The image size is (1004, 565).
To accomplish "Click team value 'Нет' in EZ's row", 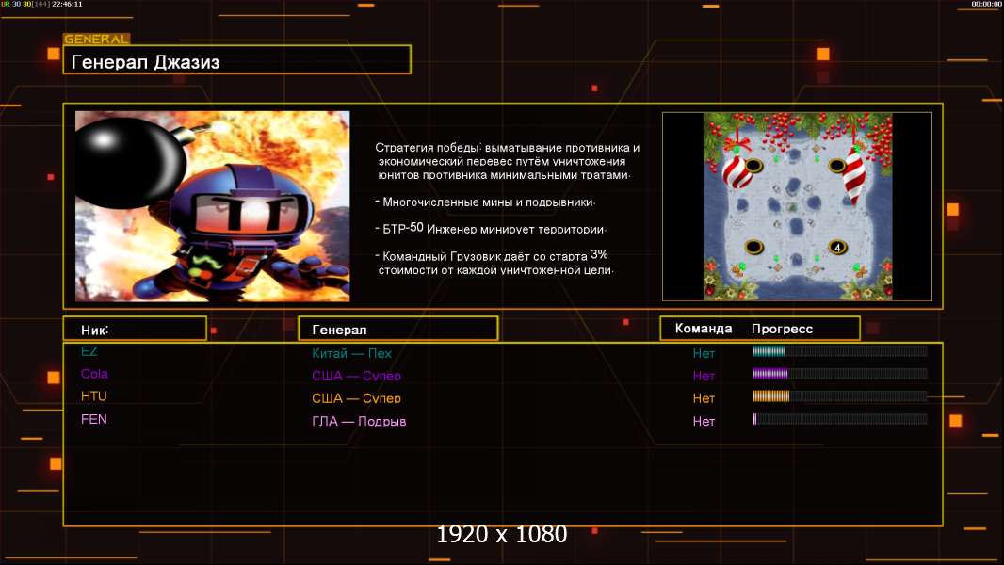I will (x=703, y=353).
